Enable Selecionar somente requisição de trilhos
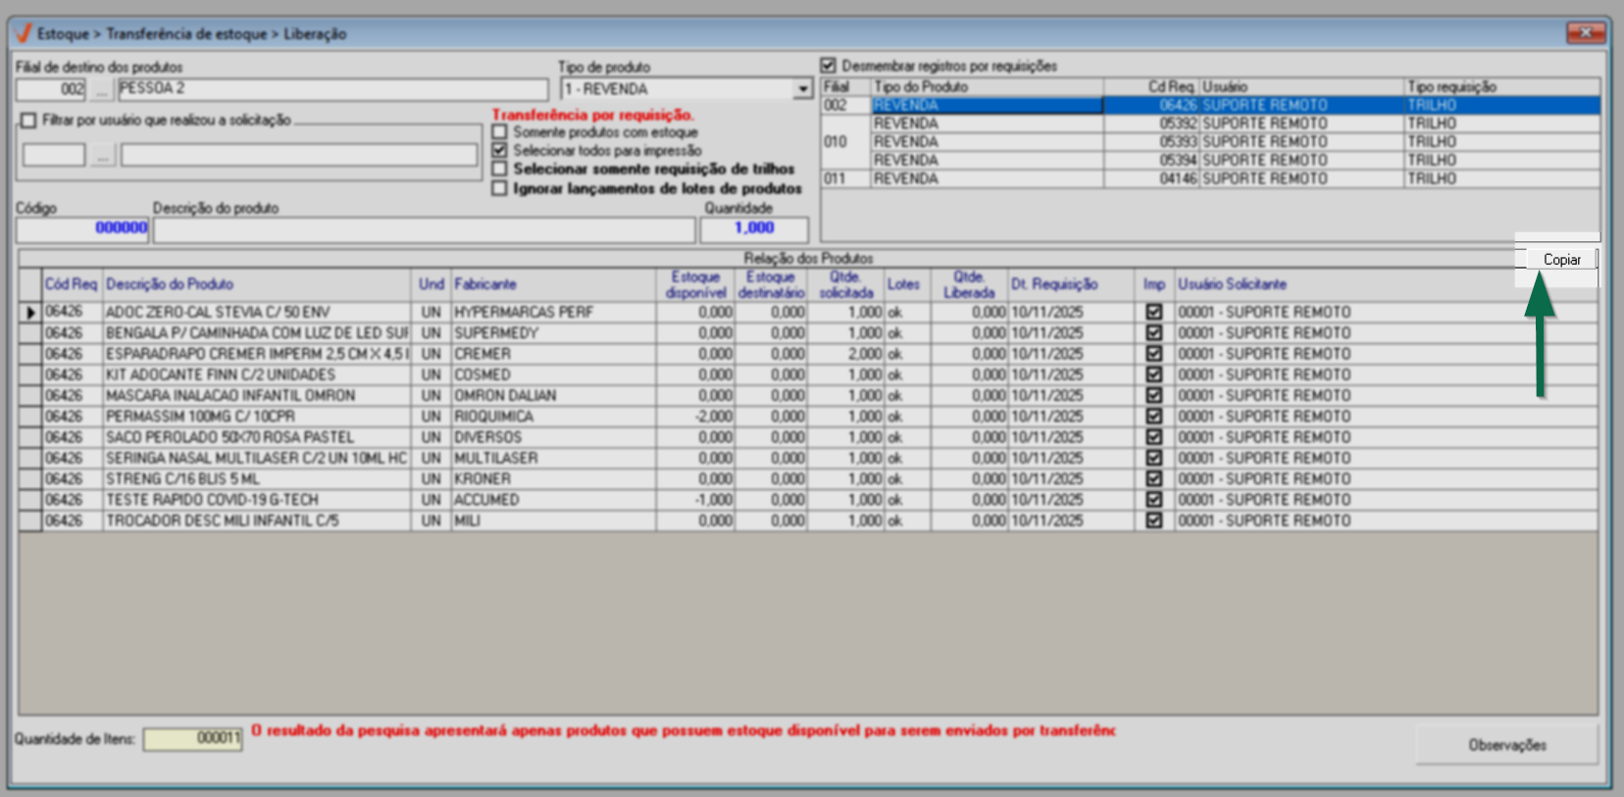Image resolution: width=1624 pixels, height=797 pixels. point(500,170)
